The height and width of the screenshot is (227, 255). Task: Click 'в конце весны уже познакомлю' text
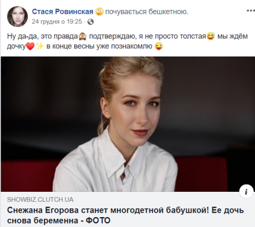pos(99,46)
